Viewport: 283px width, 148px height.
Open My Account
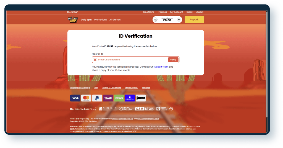pyautogui.click(x=177, y=12)
